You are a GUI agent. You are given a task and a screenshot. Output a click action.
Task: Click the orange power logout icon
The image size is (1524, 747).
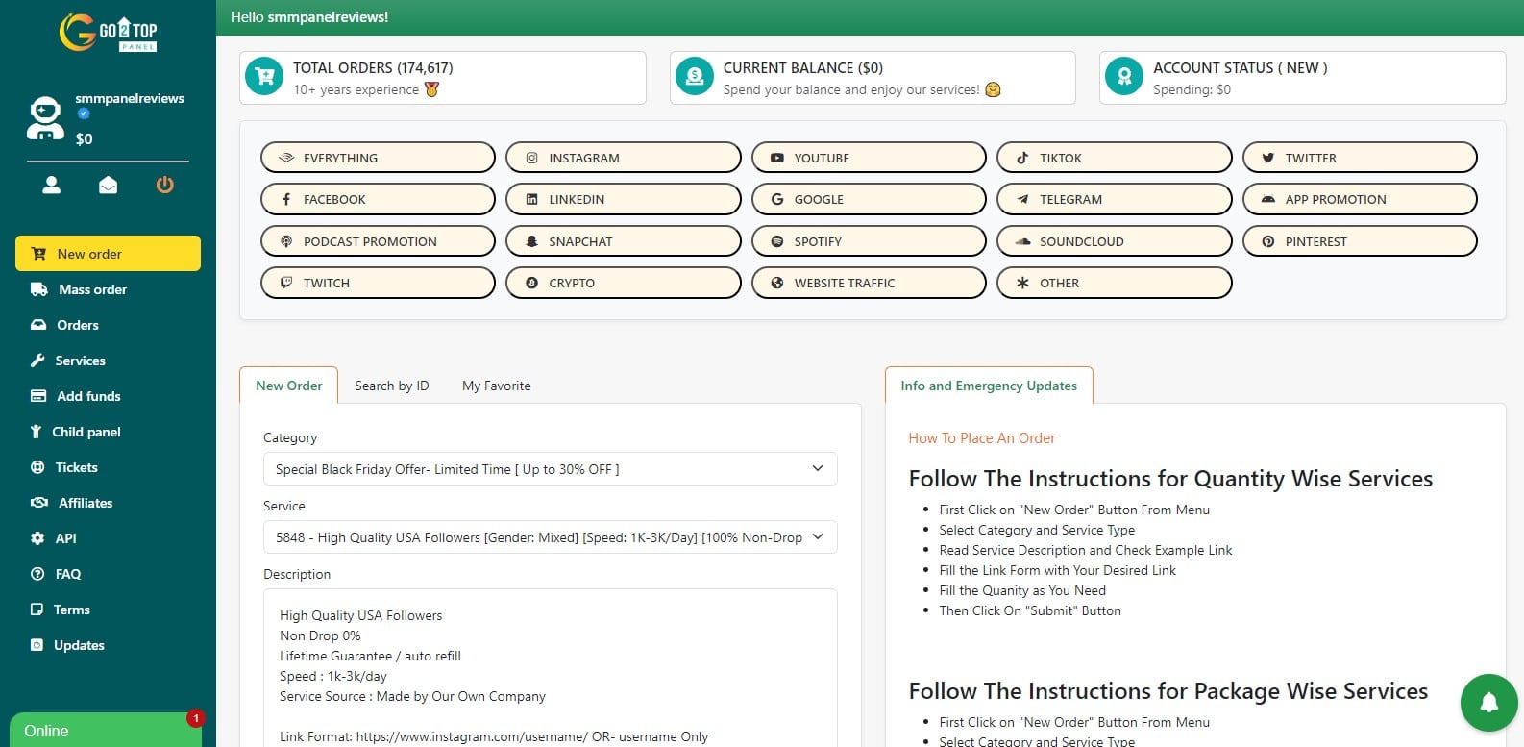point(165,185)
